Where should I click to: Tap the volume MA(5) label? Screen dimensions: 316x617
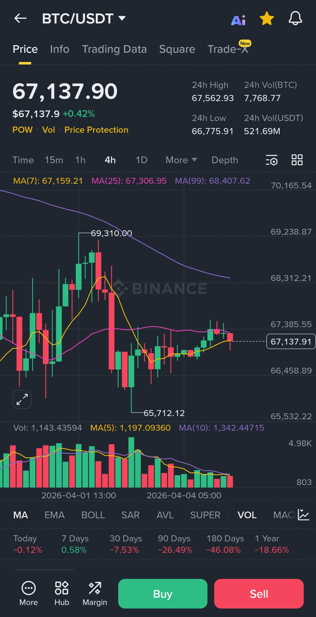tap(130, 428)
